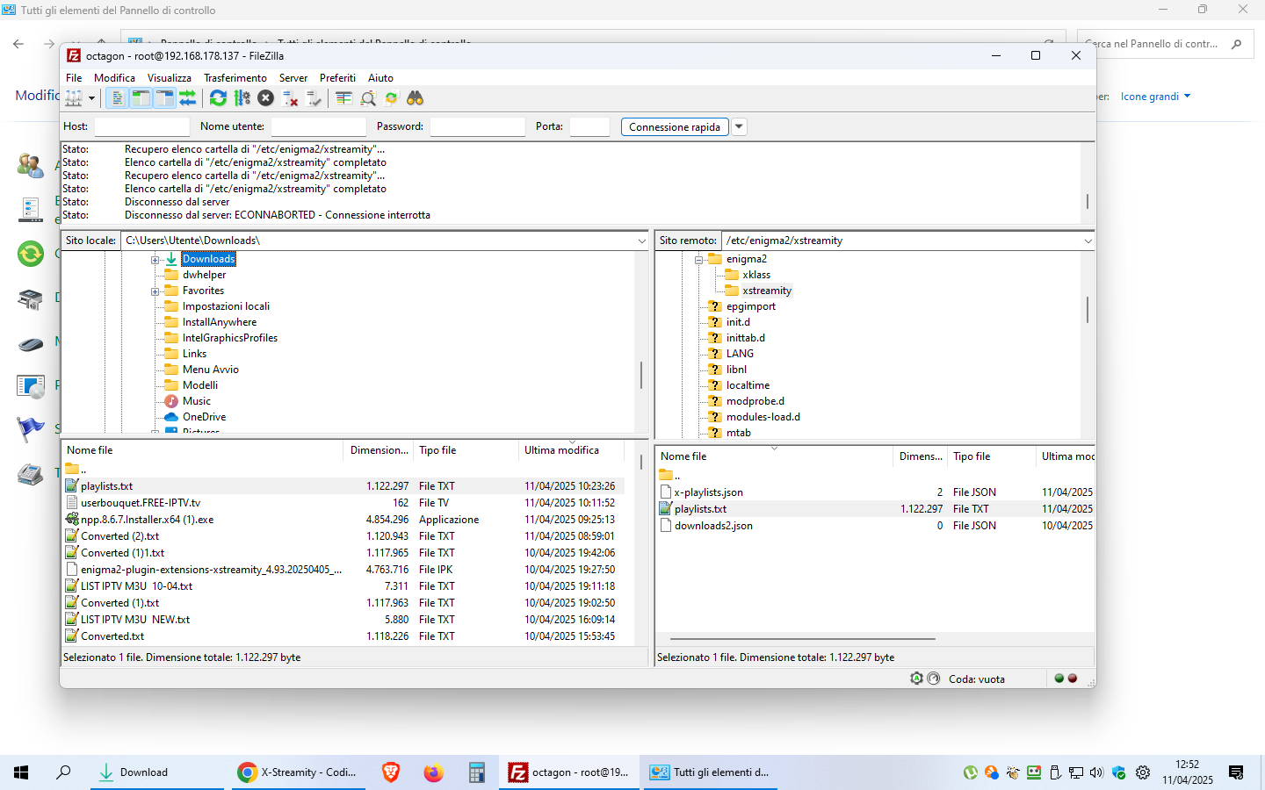Click the FileZilla logo in the title bar
The image size is (1265, 790).
(74, 55)
